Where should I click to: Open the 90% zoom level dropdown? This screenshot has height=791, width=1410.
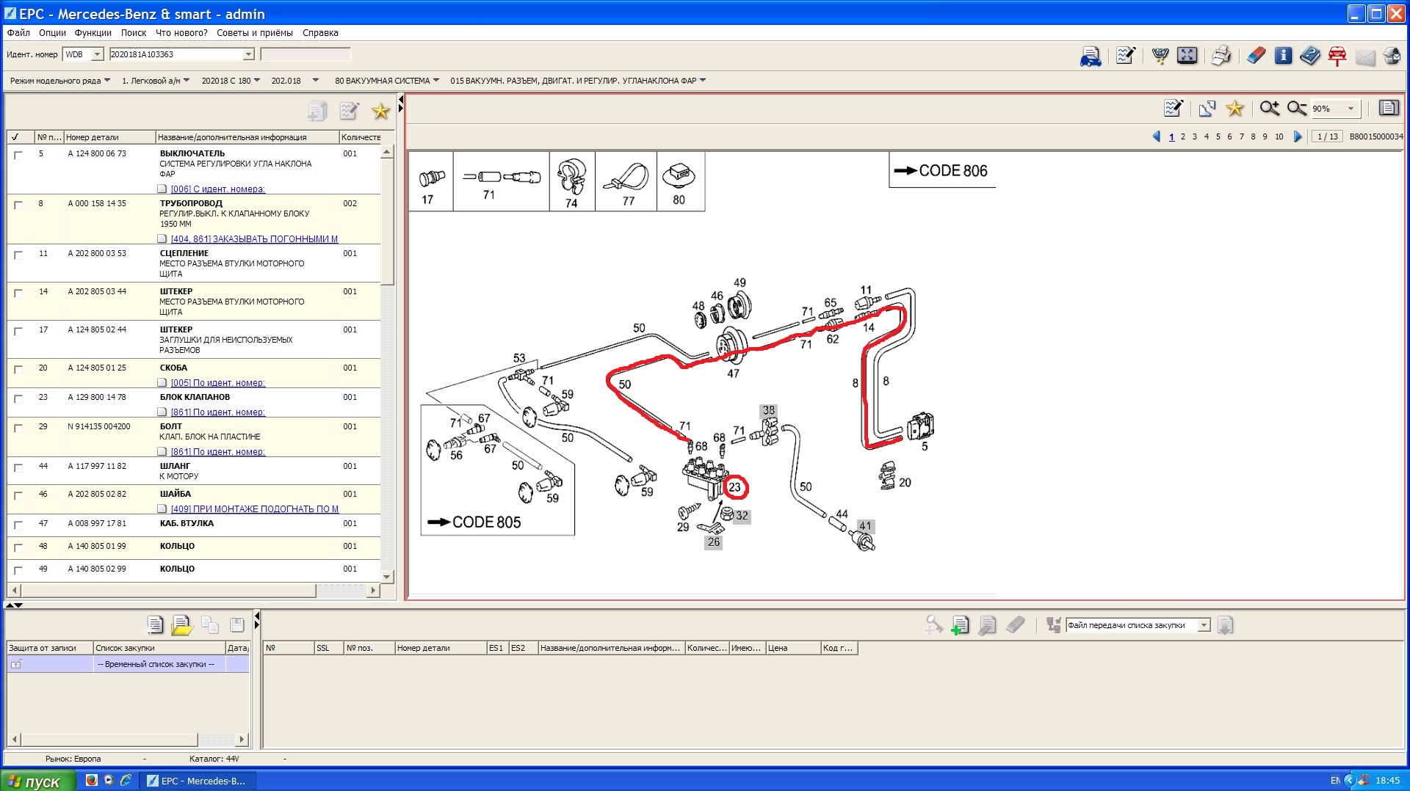tap(1351, 109)
